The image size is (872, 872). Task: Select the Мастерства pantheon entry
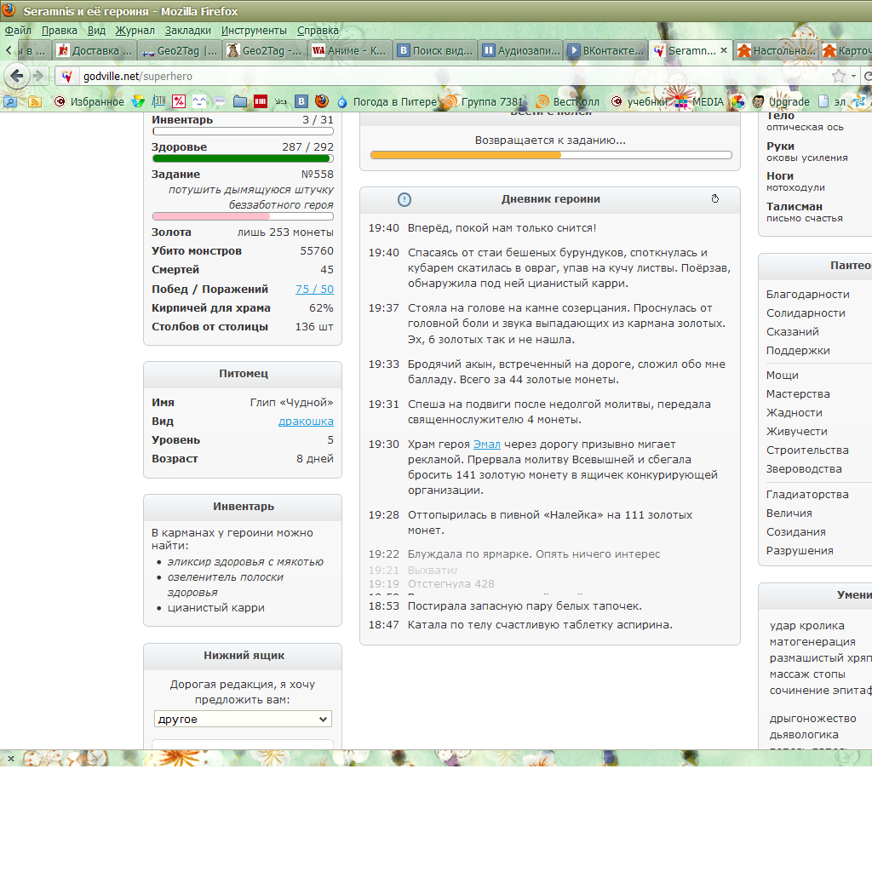point(797,393)
